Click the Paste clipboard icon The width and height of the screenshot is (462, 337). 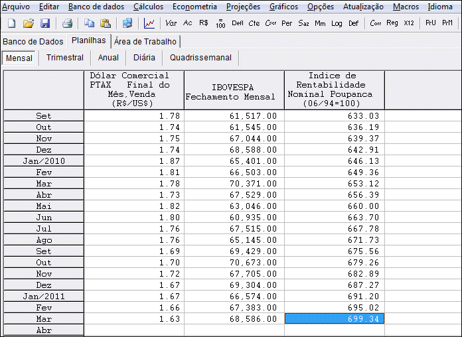105,23
